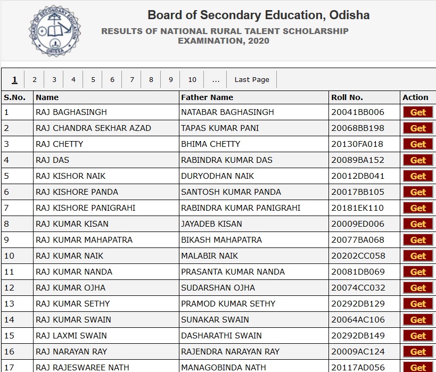Click the Board of Secondary Education logo
Screen dimensions: 436x372
point(54,31)
